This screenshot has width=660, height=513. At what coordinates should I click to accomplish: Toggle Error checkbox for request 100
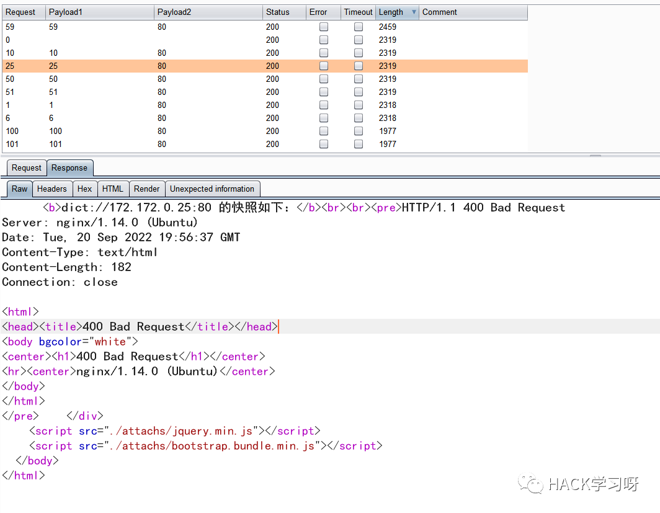324,132
